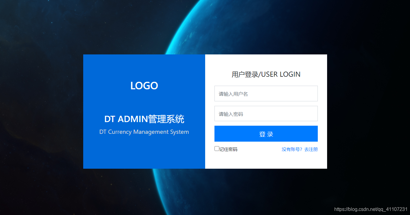Open the 没有账号？去注册 register link

299,149
